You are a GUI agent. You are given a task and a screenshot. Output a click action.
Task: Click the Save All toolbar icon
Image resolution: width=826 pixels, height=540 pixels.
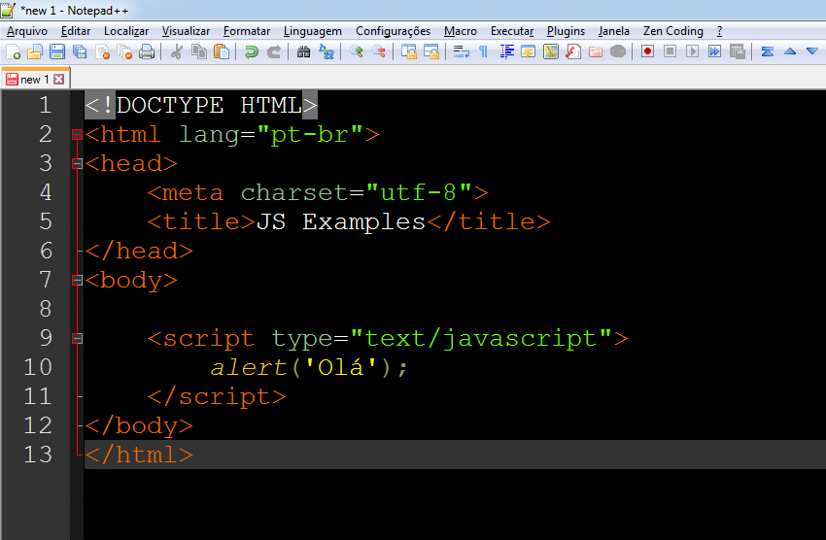click(x=79, y=51)
